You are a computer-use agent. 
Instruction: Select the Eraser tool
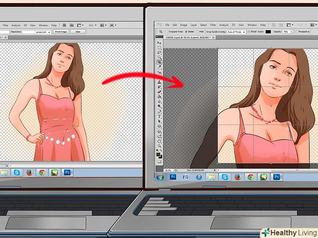point(159,92)
